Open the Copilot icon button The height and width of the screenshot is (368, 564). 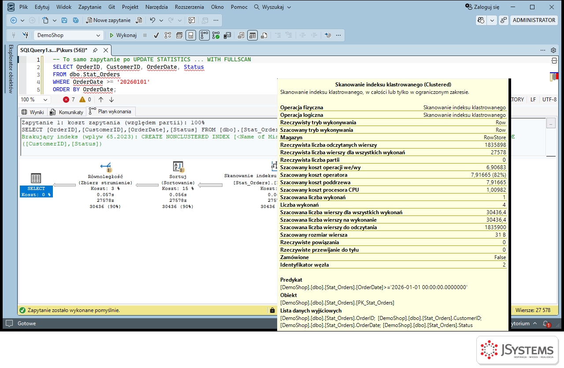click(x=481, y=20)
